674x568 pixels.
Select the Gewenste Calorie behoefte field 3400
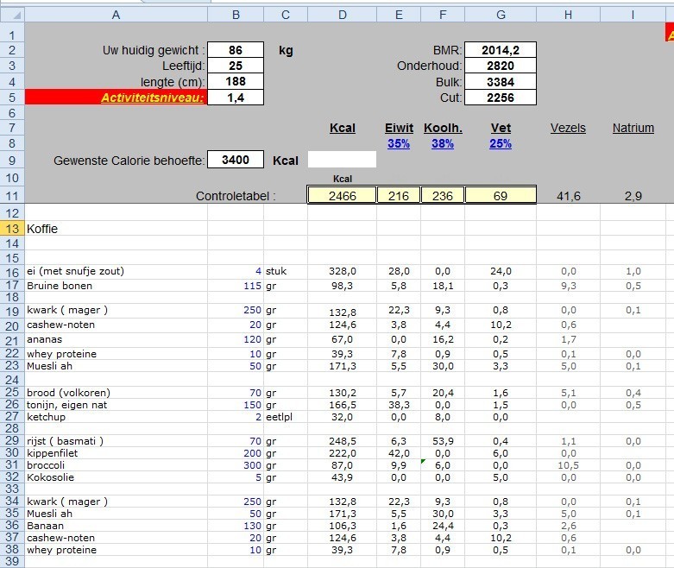pyautogui.click(x=235, y=160)
